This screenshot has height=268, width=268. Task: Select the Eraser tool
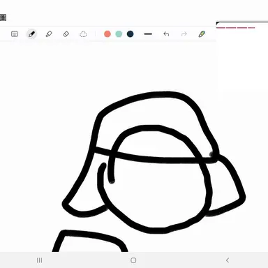click(x=66, y=34)
